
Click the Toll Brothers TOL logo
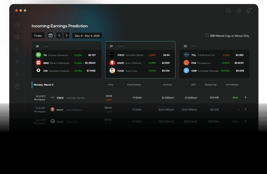tap(186, 55)
